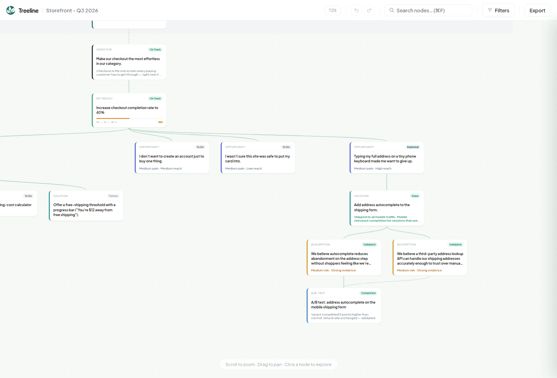Click the Export button
The image size is (557, 378).
(x=537, y=10)
